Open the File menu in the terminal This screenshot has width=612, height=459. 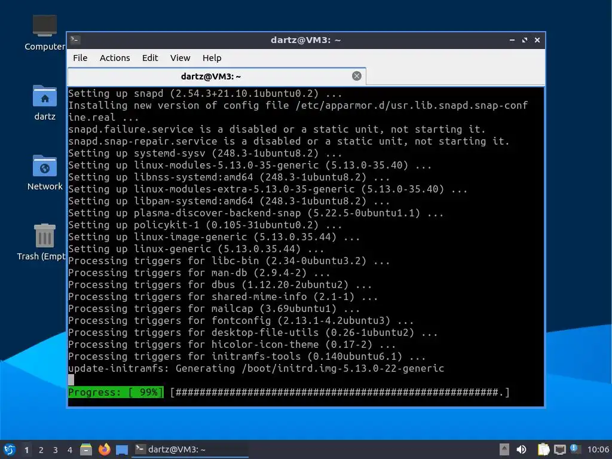[80, 58]
